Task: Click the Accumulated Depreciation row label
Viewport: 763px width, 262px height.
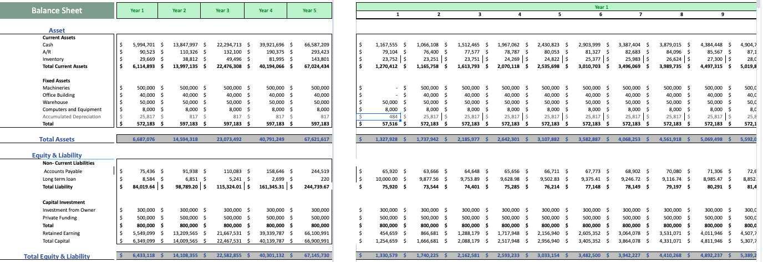Action: [72, 117]
